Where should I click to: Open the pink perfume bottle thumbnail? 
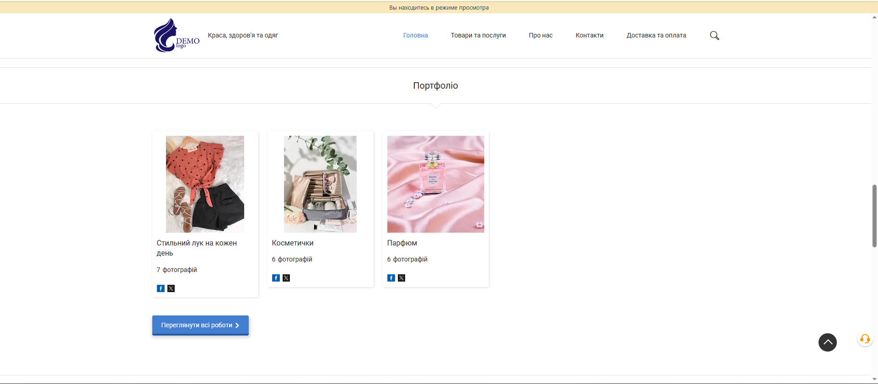(435, 184)
